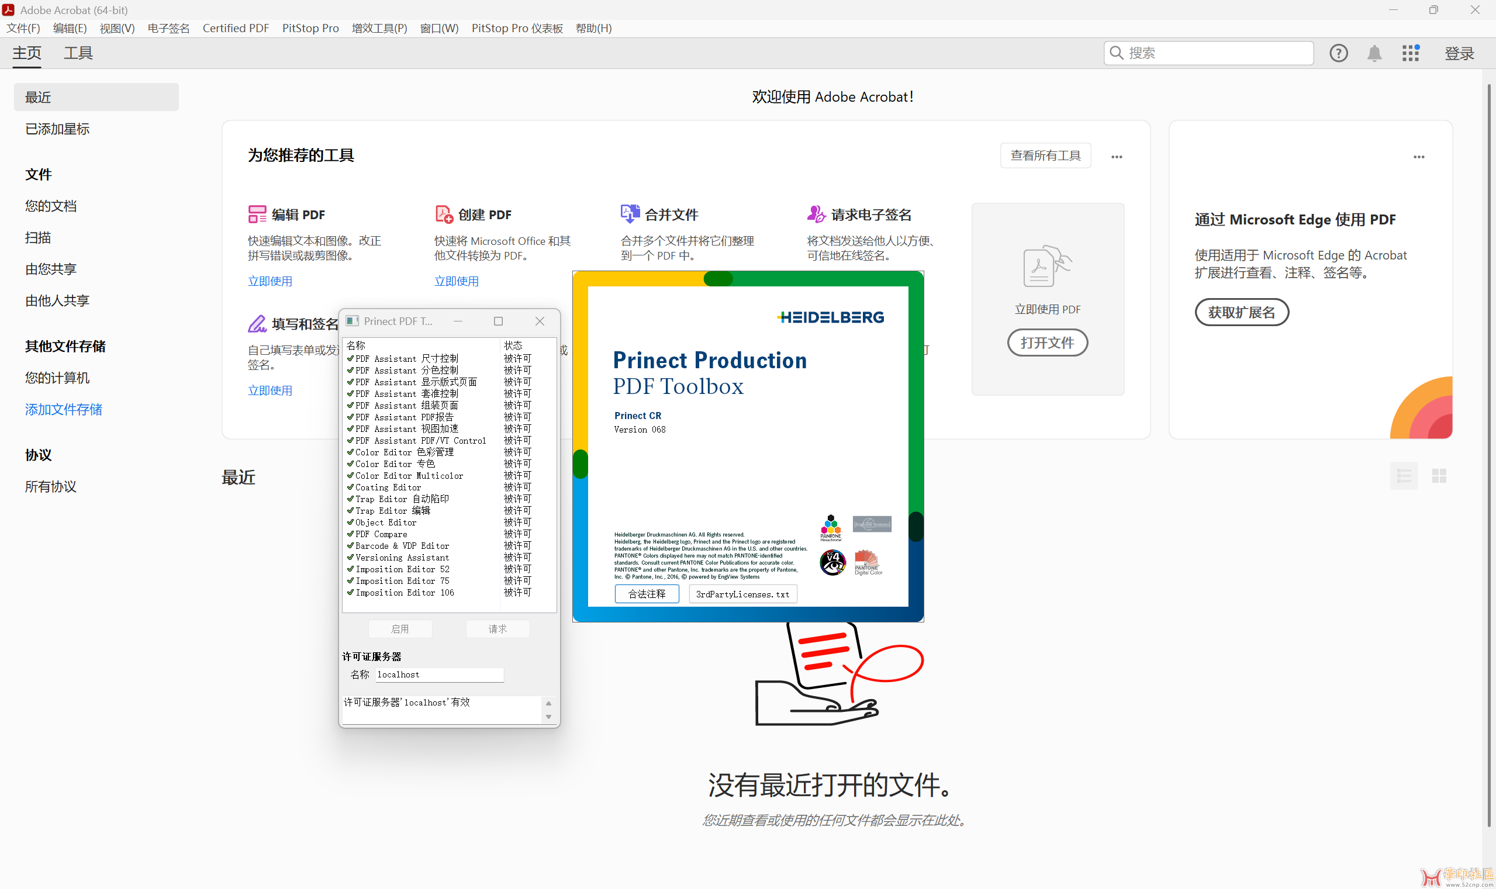
Task: Click the scroll-down arrow in license server message
Action: click(550, 717)
